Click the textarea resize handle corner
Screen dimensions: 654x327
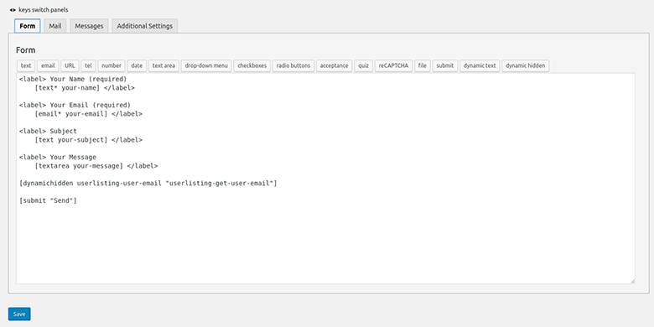pyautogui.click(x=632, y=282)
